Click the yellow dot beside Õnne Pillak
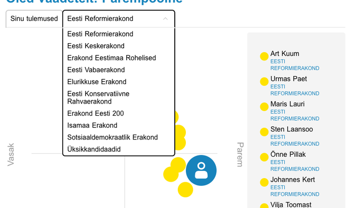347x208 pixels. click(264, 157)
